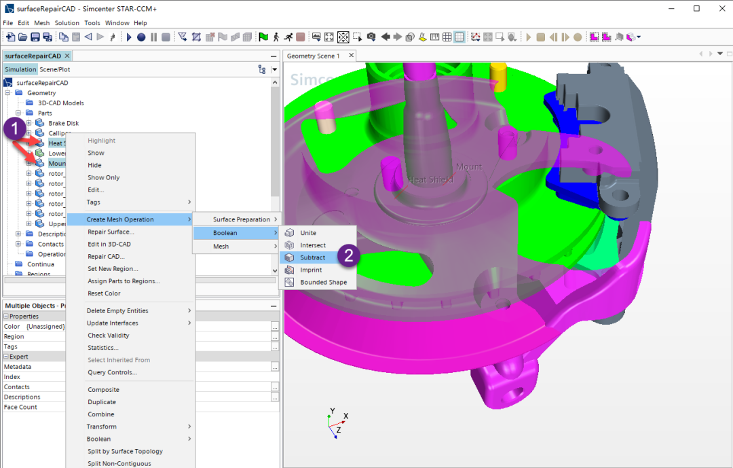Collapse the Expert section
This screenshot has width=733, height=468.
tap(6, 357)
